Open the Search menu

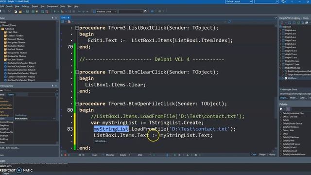[x=9, y=6]
